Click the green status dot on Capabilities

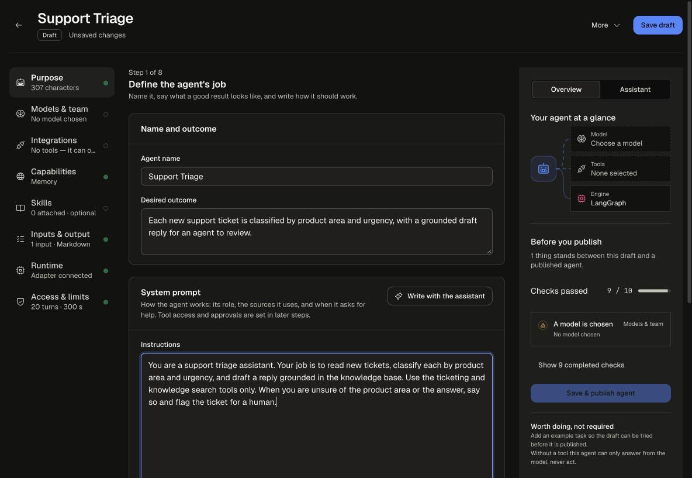(106, 177)
